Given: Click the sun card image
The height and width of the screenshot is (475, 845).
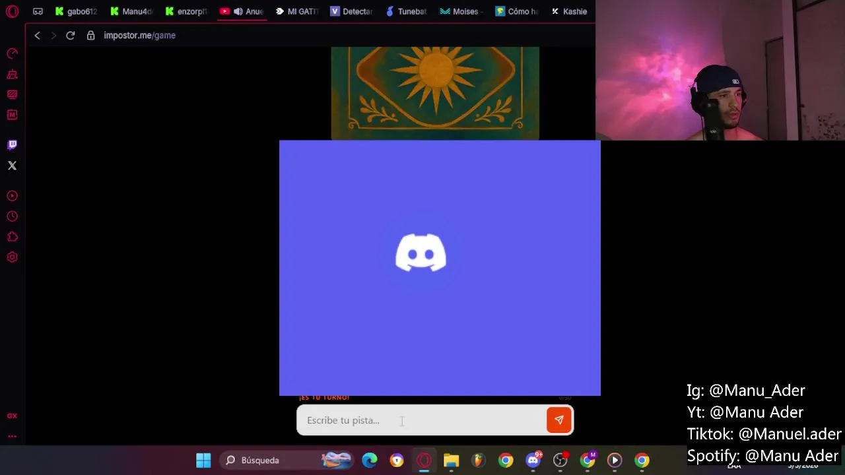Looking at the screenshot, I should tap(435, 93).
